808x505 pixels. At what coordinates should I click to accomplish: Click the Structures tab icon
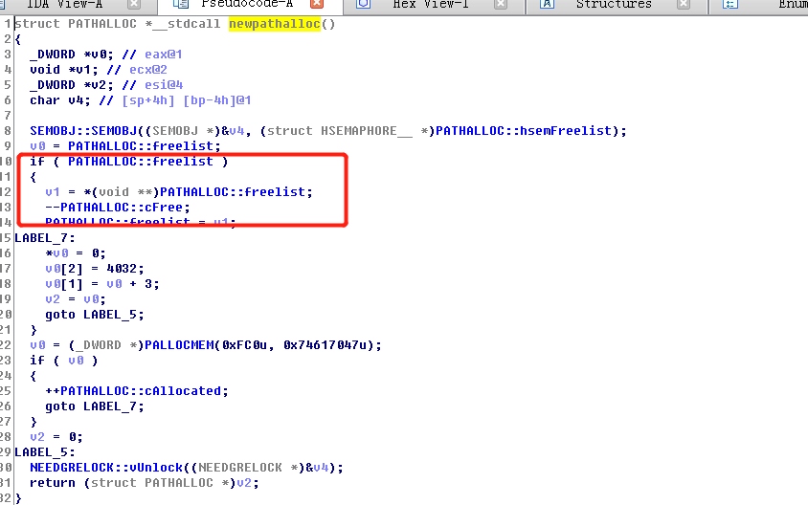pos(547,4)
